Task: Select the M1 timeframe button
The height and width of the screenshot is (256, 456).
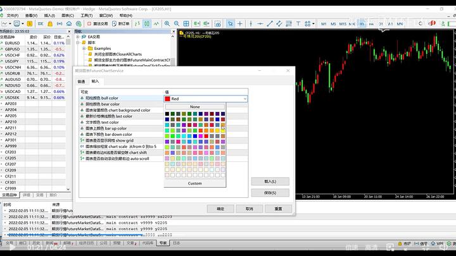Action: pyautogui.click(x=324, y=24)
